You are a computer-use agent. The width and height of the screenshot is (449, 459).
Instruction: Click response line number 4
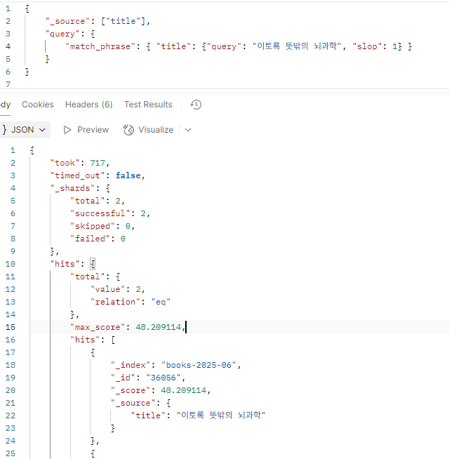click(x=13, y=188)
